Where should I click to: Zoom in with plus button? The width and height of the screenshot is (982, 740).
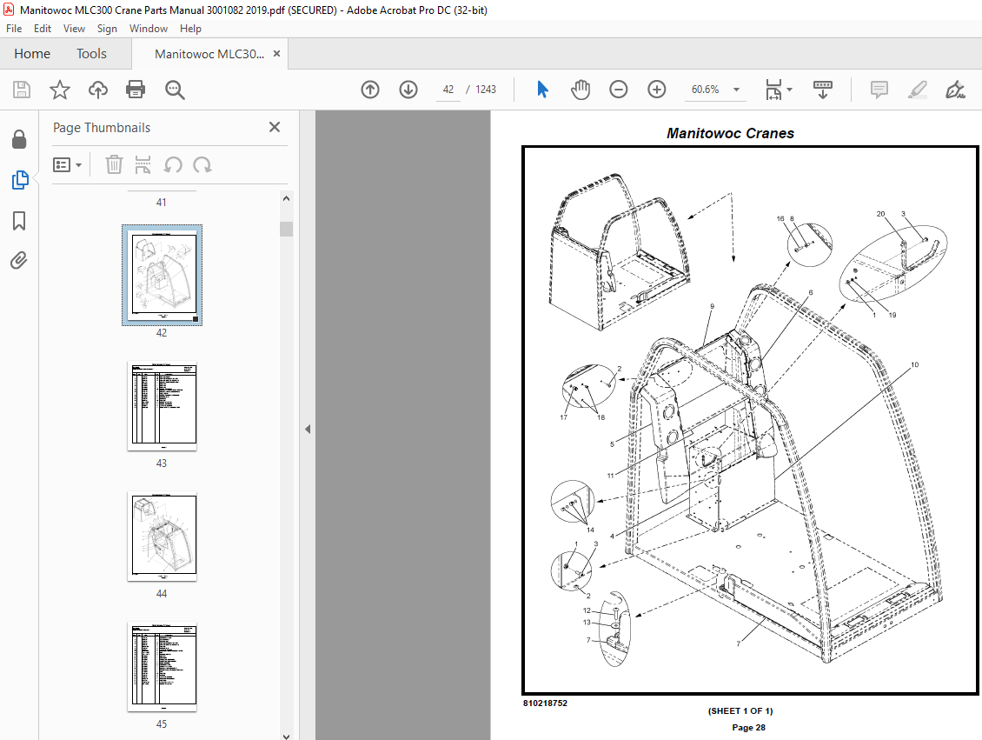coord(656,90)
